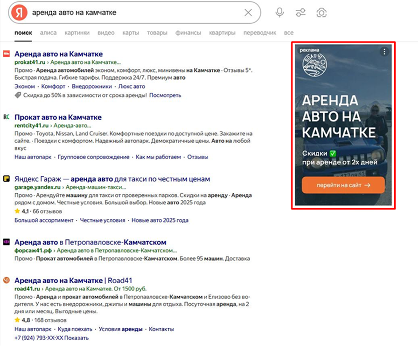This screenshot has height=346, width=418.
Task: Start voice search with microphone icon
Action: coord(279,13)
